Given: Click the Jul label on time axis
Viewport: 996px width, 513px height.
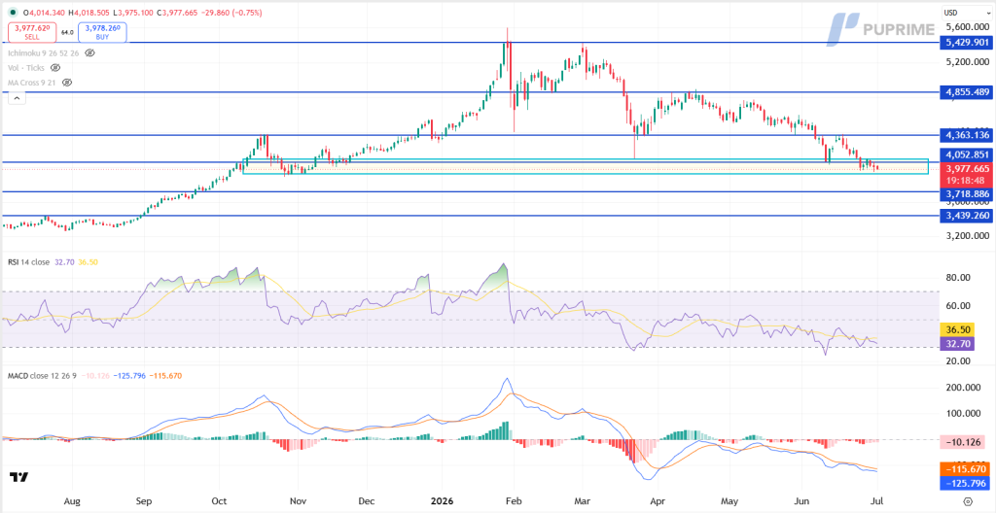Looking at the screenshot, I should (876, 501).
